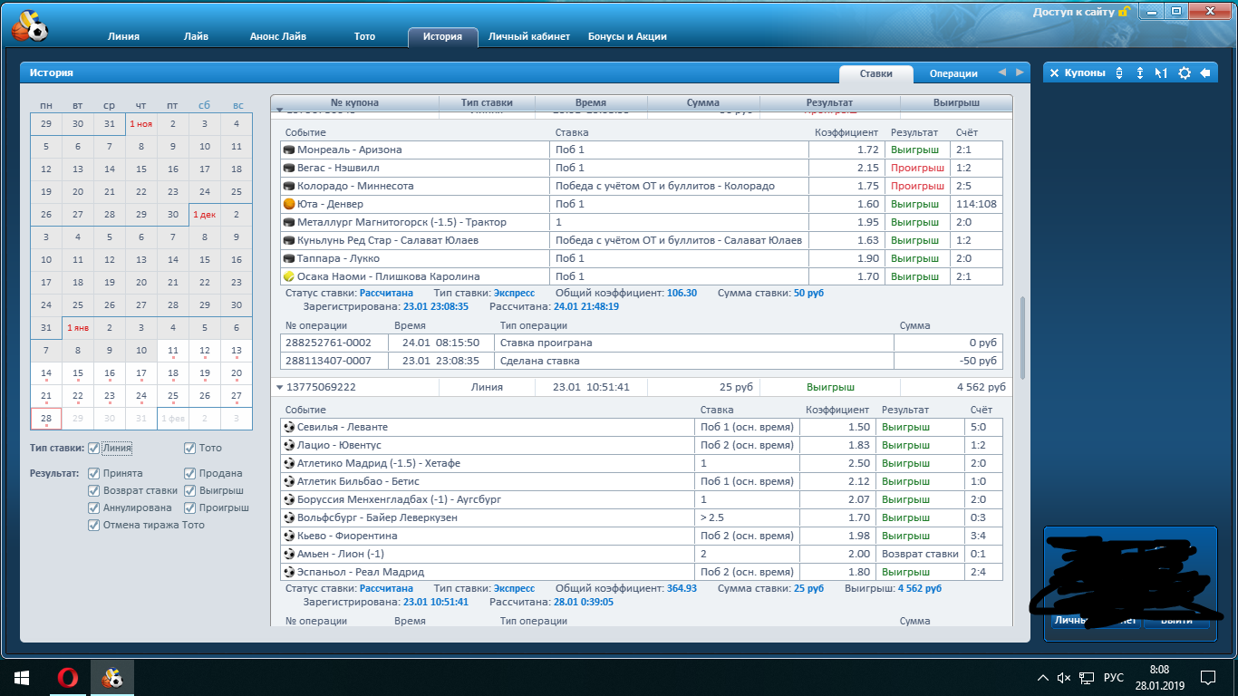Click the right arrow beside Операции tab

[1020, 73]
